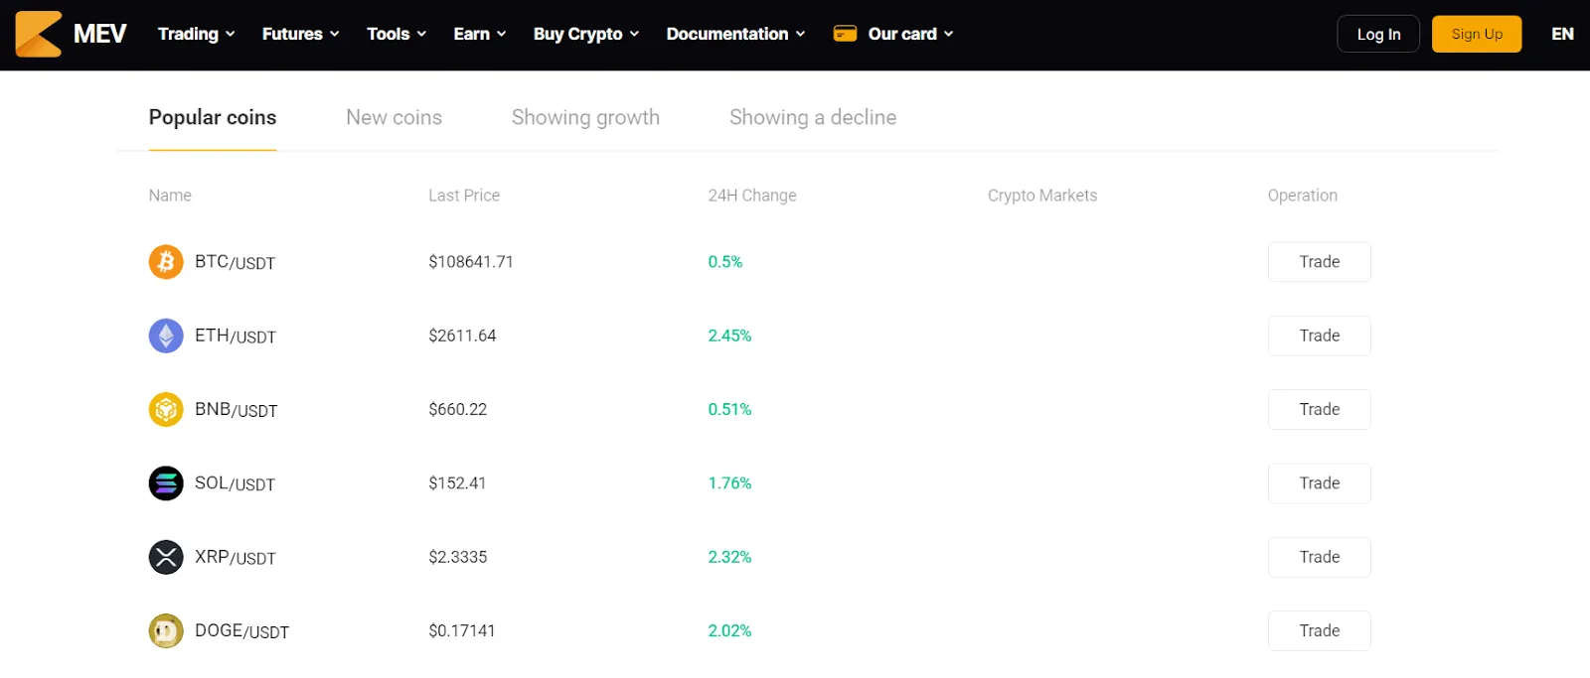Change language via EN selector
Viewport: 1590px width, 678px height.
tap(1562, 34)
